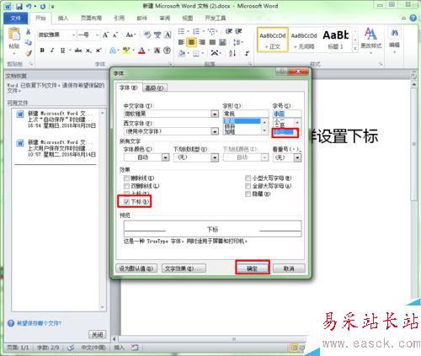Viewport: 421px width, 356px height.
Task: Click the Enclosed Character circle icon
Action: [167, 50]
